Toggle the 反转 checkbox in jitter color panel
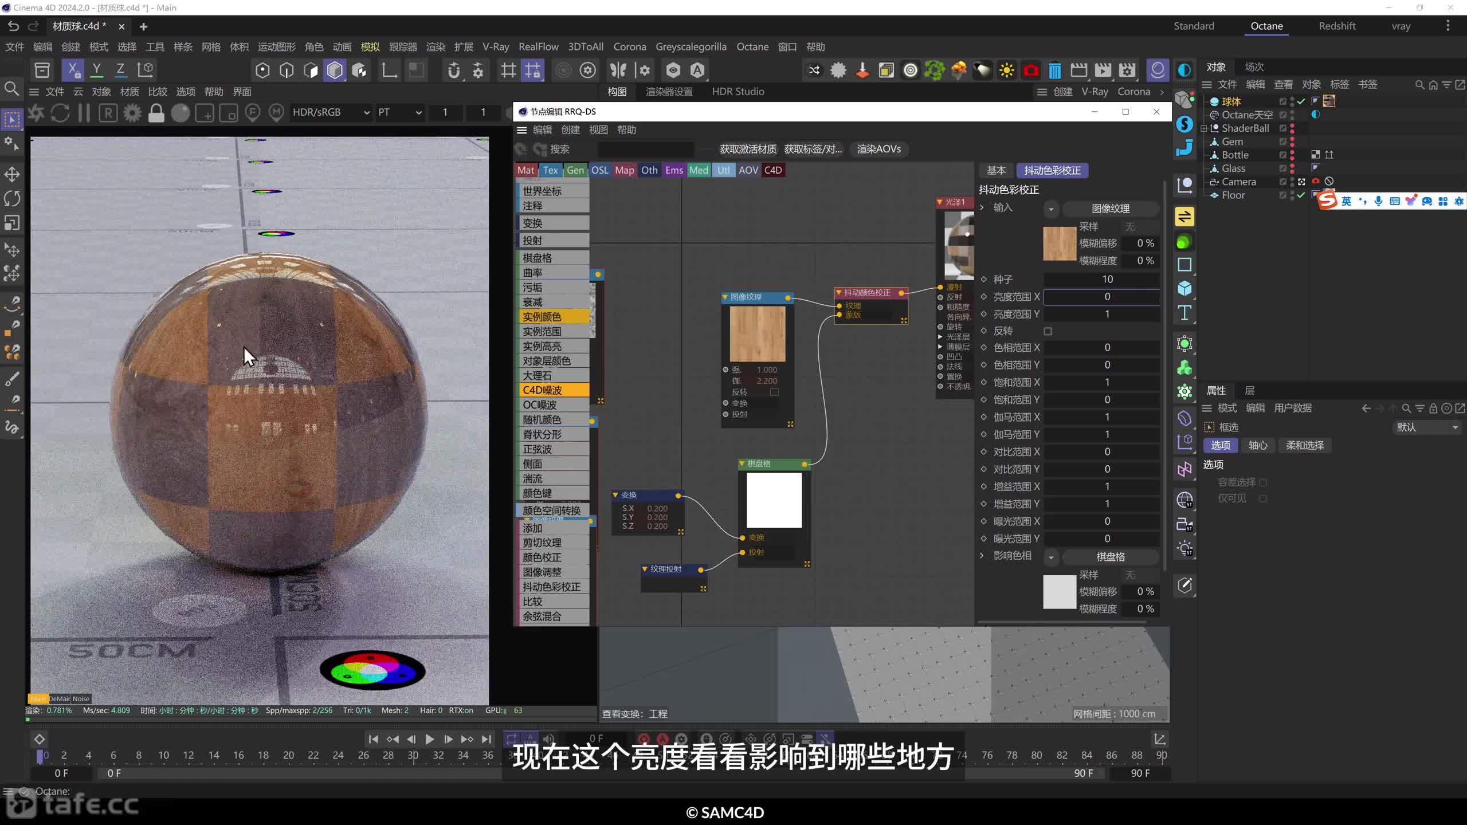1467x825 pixels. tap(1048, 331)
